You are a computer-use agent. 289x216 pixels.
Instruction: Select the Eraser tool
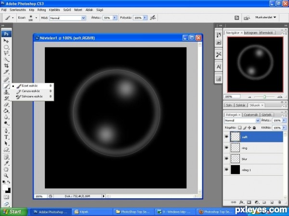(6, 105)
